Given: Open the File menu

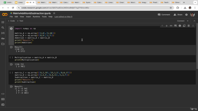Looking at the screenshot, I should (11, 17).
